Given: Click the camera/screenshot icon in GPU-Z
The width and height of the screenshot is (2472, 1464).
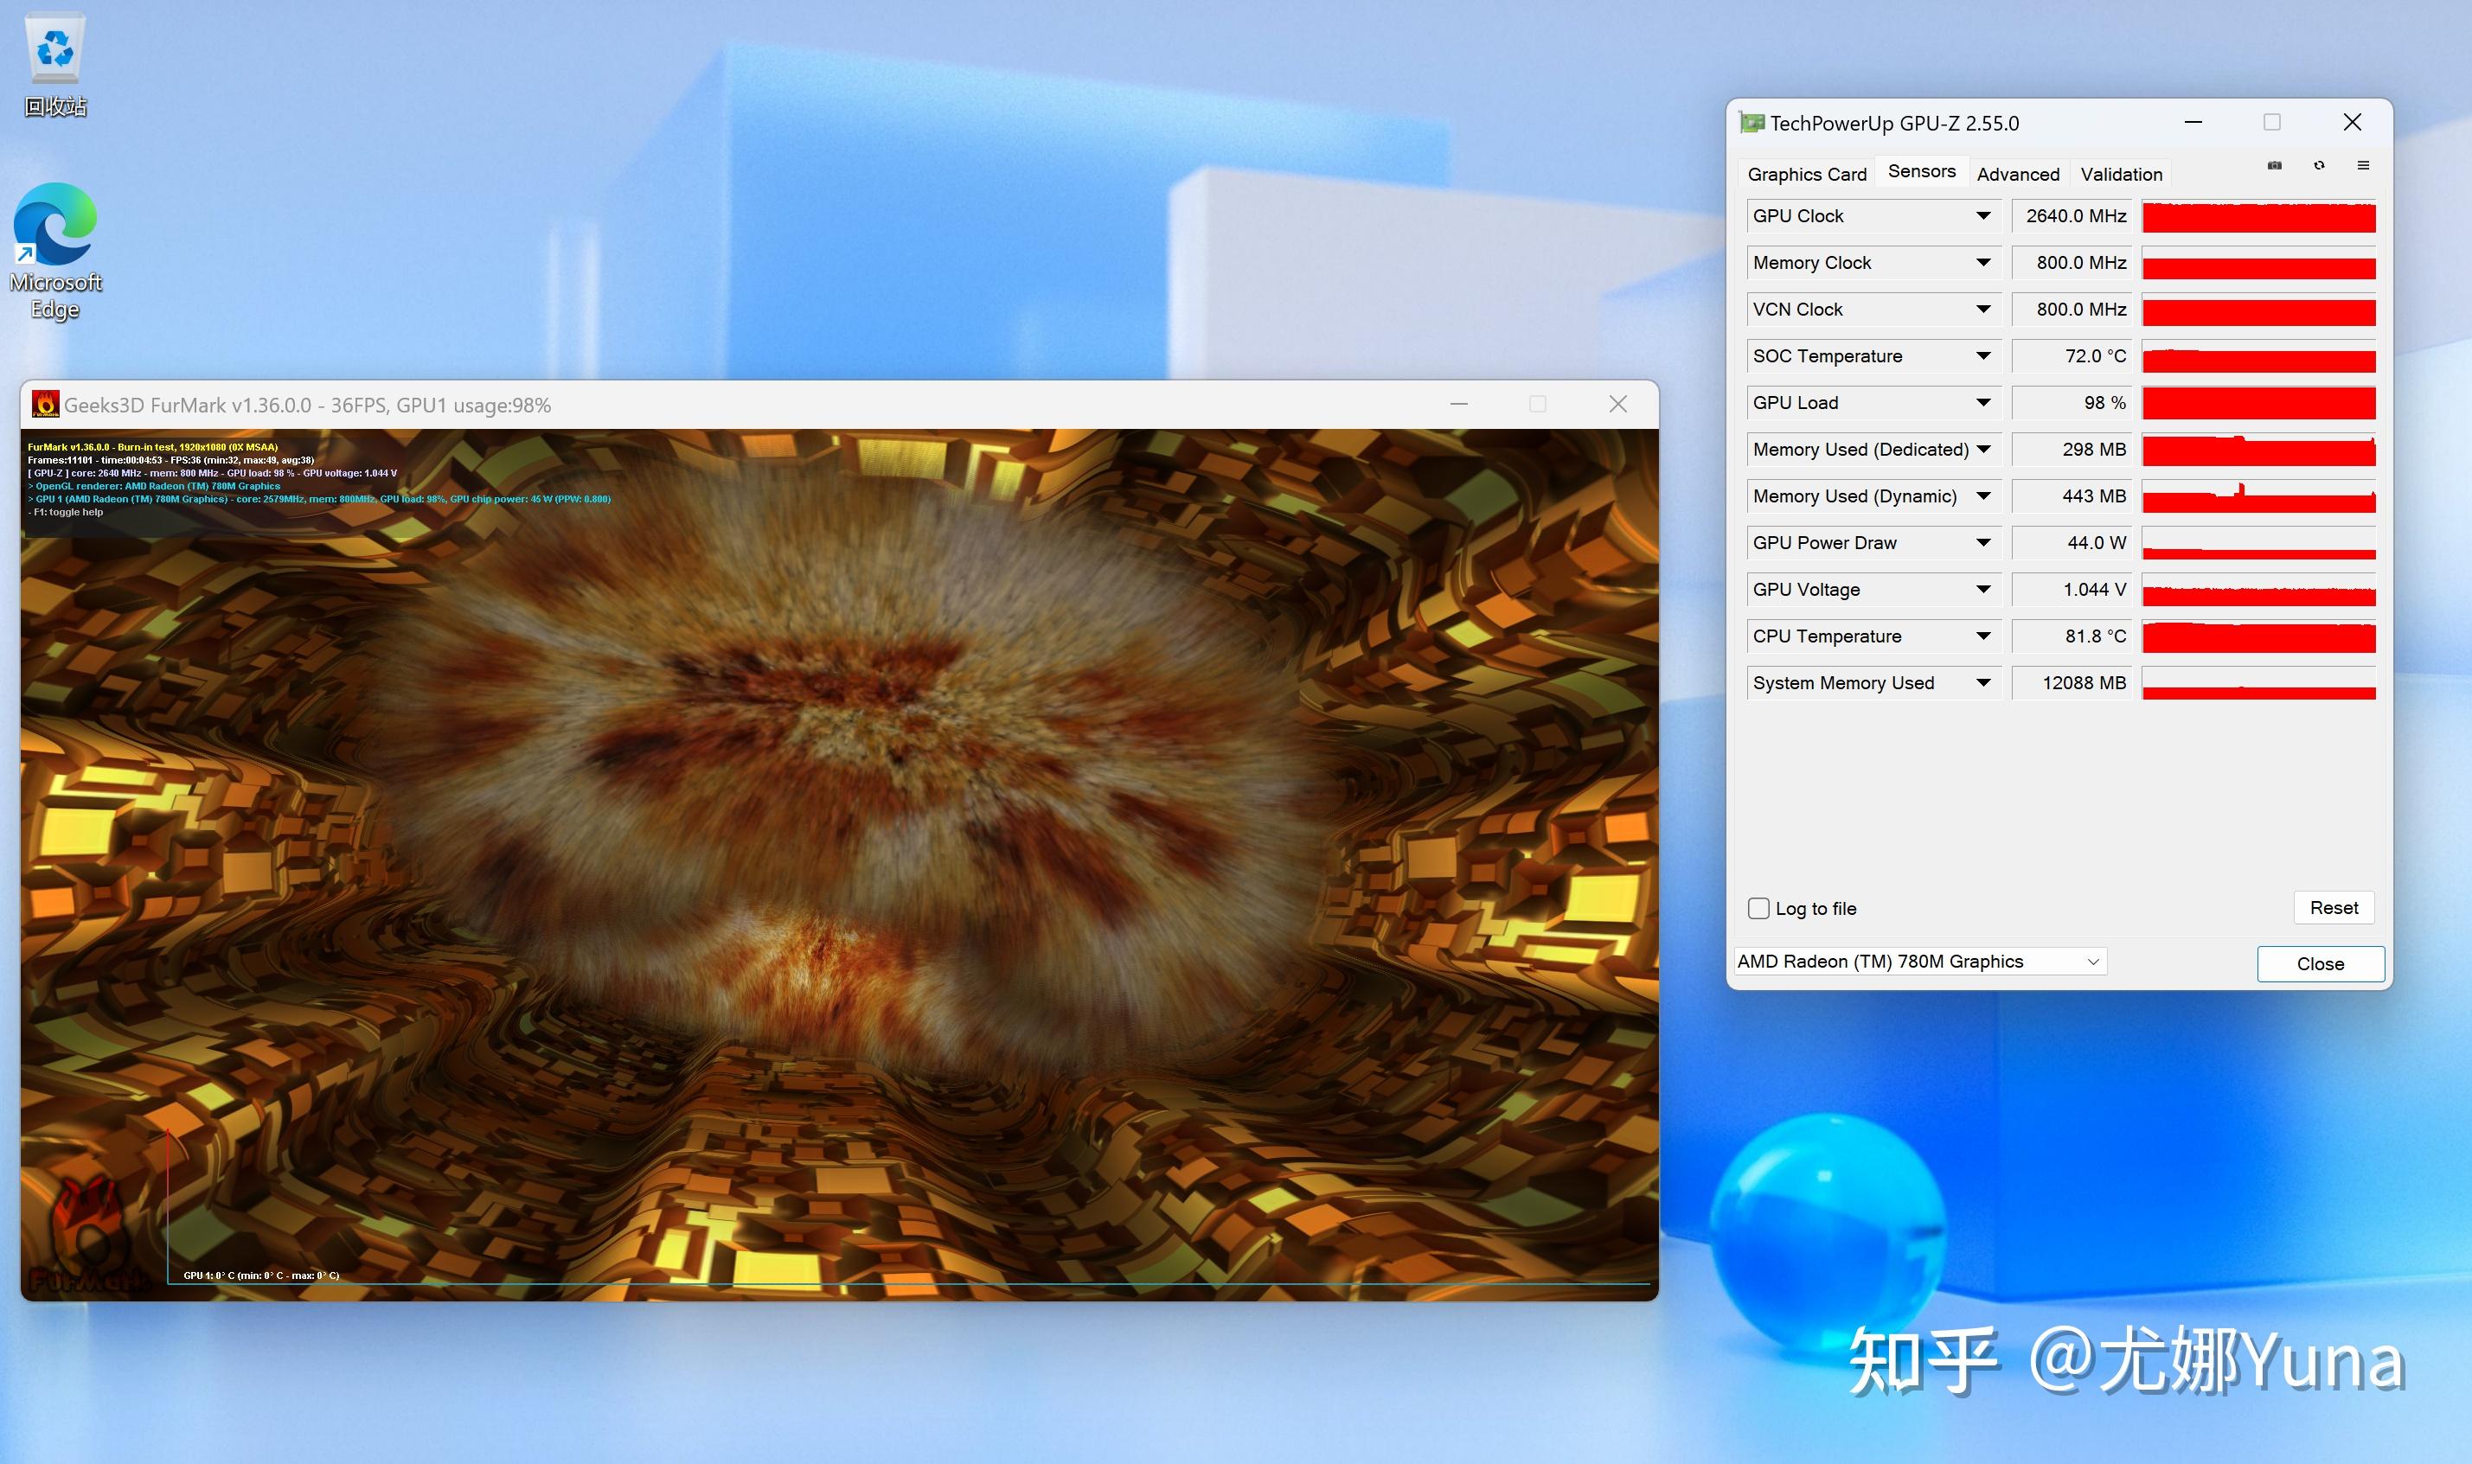Looking at the screenshot, I should (2275, 165).
